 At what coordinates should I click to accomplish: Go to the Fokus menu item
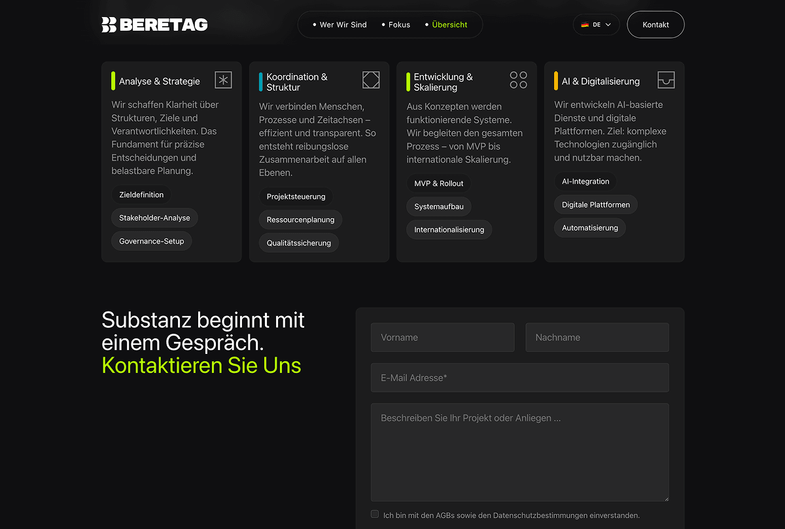(396, 25)
